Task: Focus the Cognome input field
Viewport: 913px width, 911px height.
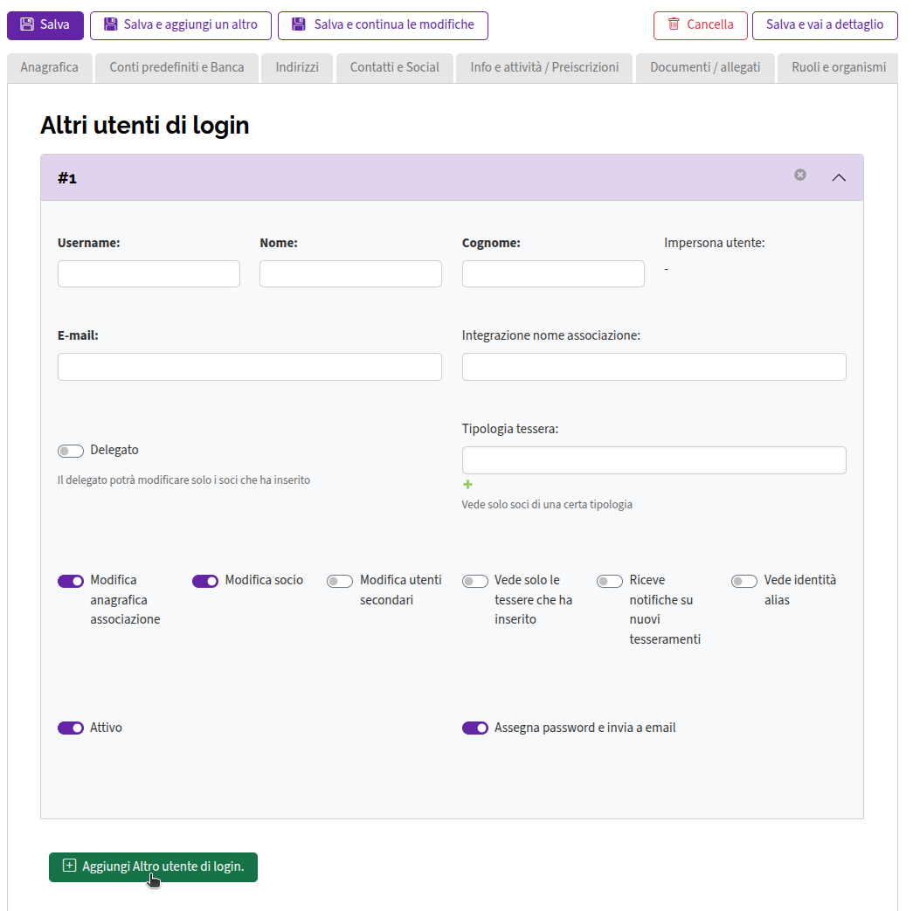Action: click(x=553, y=273)
